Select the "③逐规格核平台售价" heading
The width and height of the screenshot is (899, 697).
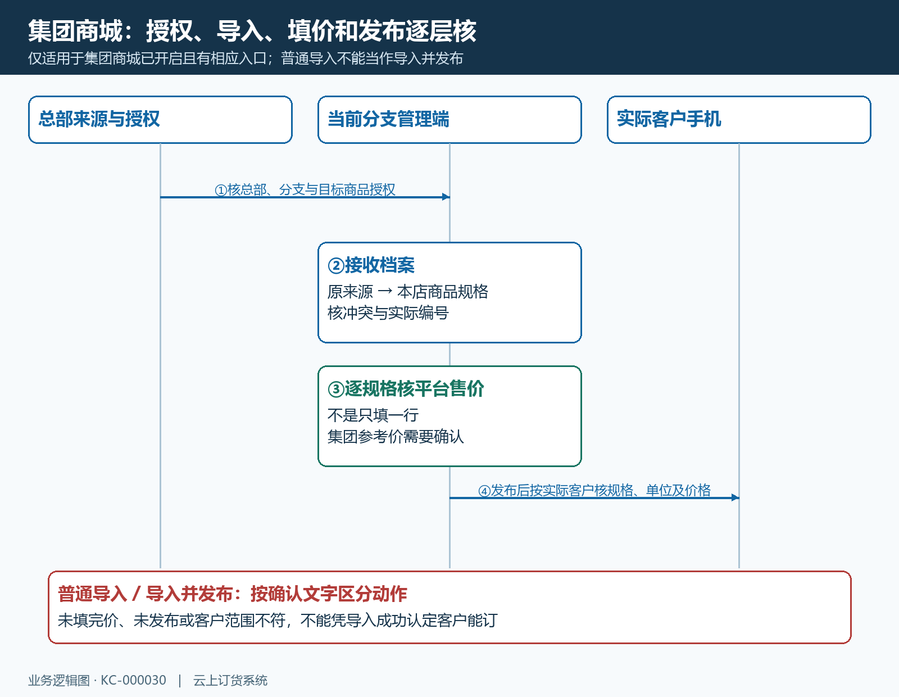click(x=406, y=388)
